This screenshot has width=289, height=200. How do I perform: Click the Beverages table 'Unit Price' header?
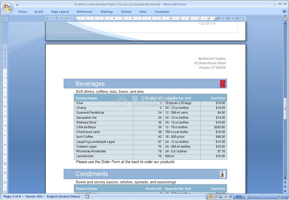click(x=218, y=98)
